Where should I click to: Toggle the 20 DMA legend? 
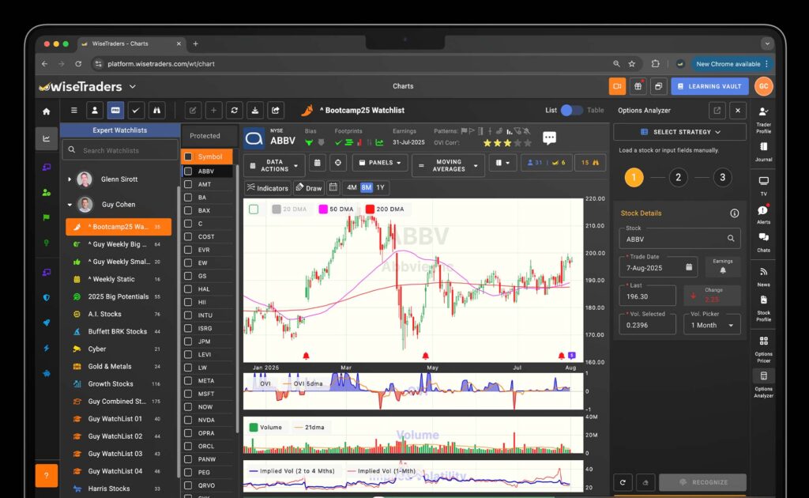(x=289, y=209)
